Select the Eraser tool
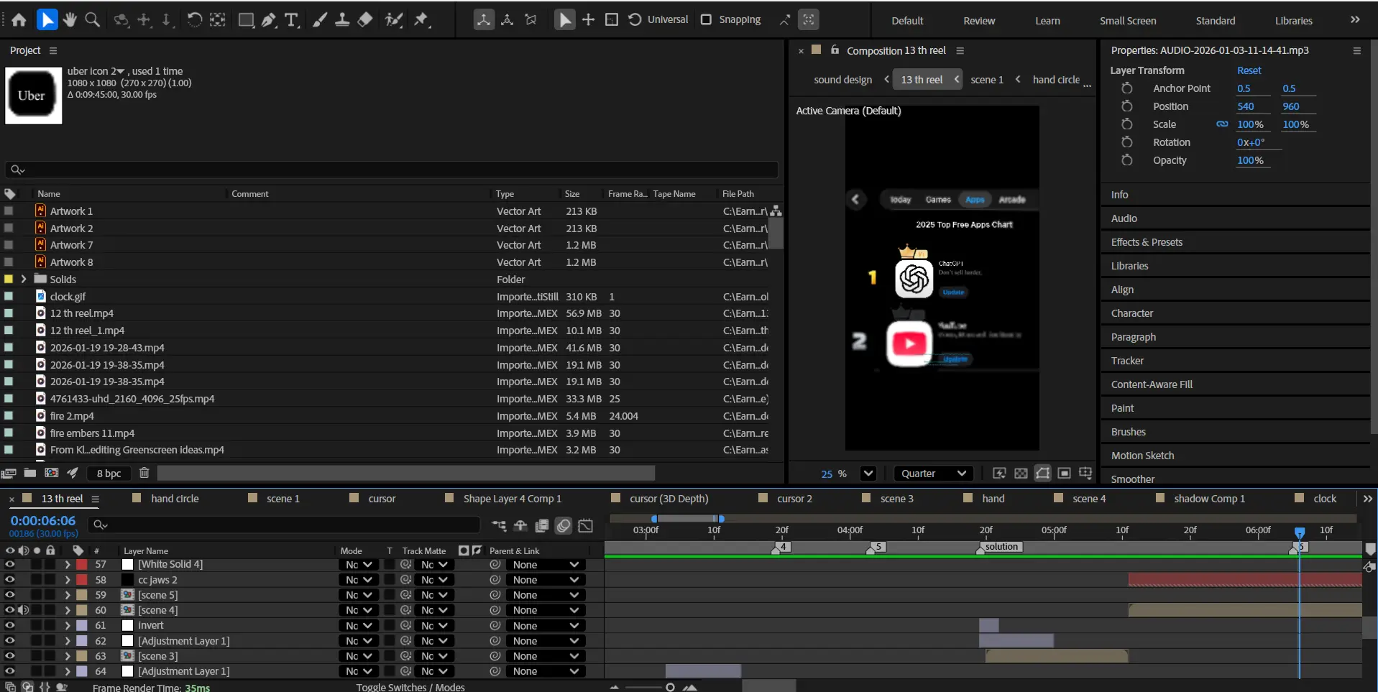Viewport: 1378px width, 692px height. 365,20
